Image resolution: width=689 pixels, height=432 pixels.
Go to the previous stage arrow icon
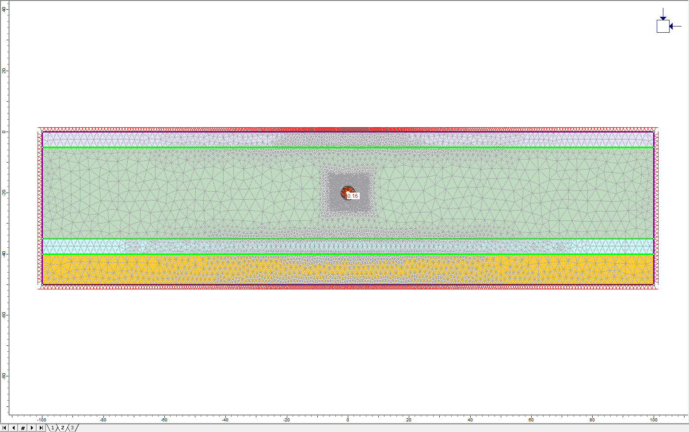coord(13,428)
